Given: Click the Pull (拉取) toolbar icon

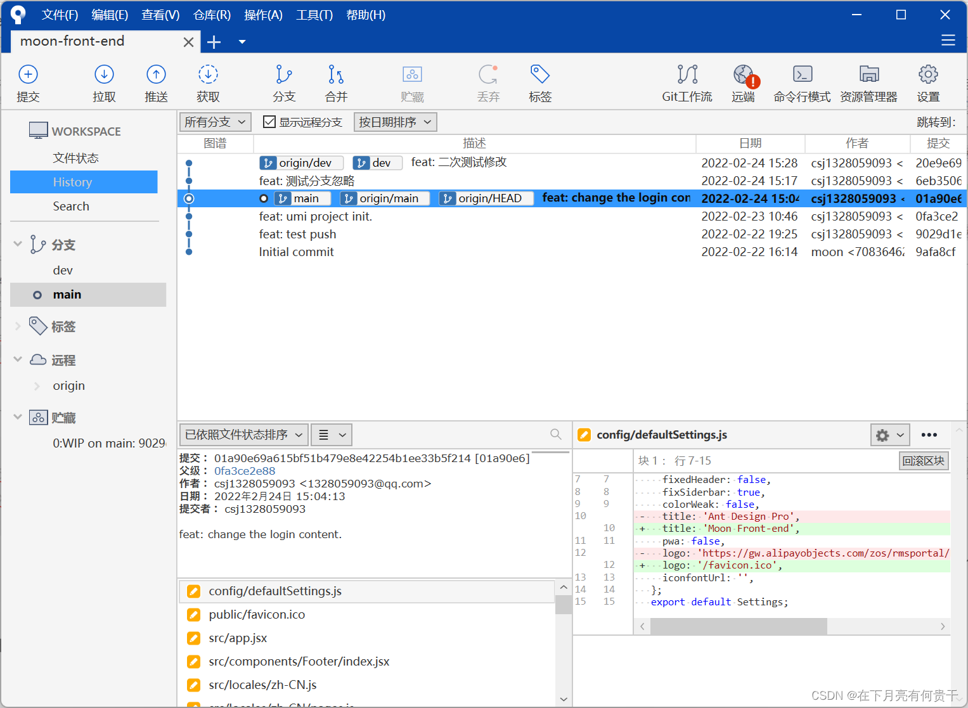Looking at the screenshot, I should (104, 75).
